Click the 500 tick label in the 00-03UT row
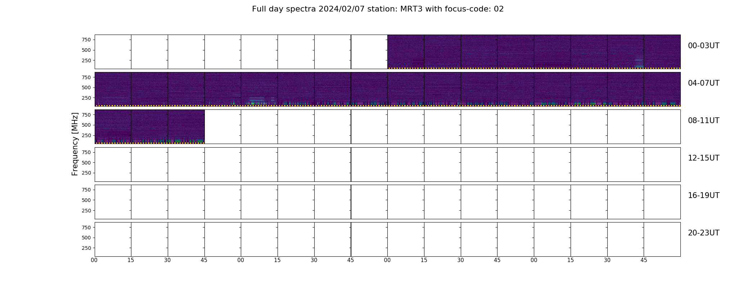756x288 pixels. pyautogui.click(x=86, y=50)
